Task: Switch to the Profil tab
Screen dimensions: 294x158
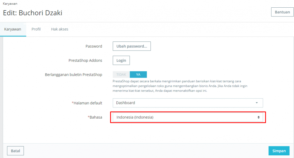Action: pos(36,29)
